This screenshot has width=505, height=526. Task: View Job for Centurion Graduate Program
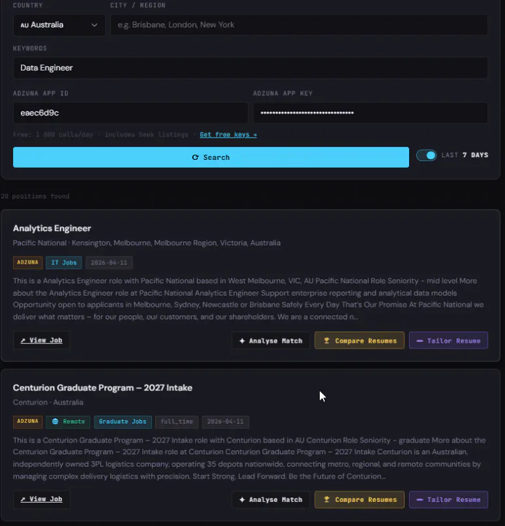[x=42, y=499]
